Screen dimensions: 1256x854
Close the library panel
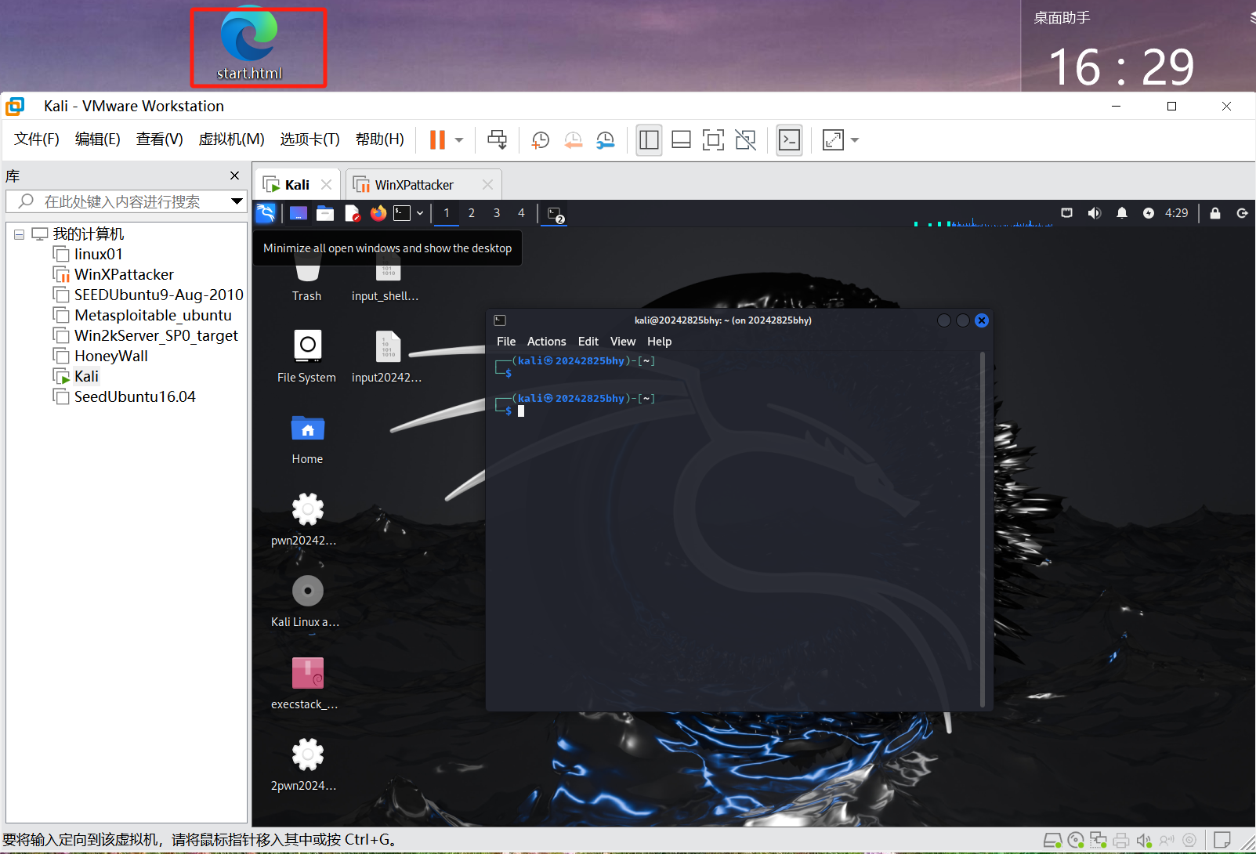pyautogui.click(x=234, y=176)
